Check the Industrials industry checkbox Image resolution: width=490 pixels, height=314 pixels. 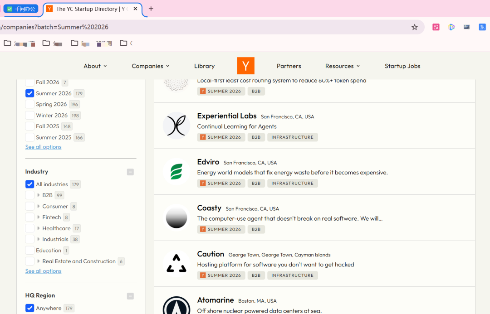29,239
